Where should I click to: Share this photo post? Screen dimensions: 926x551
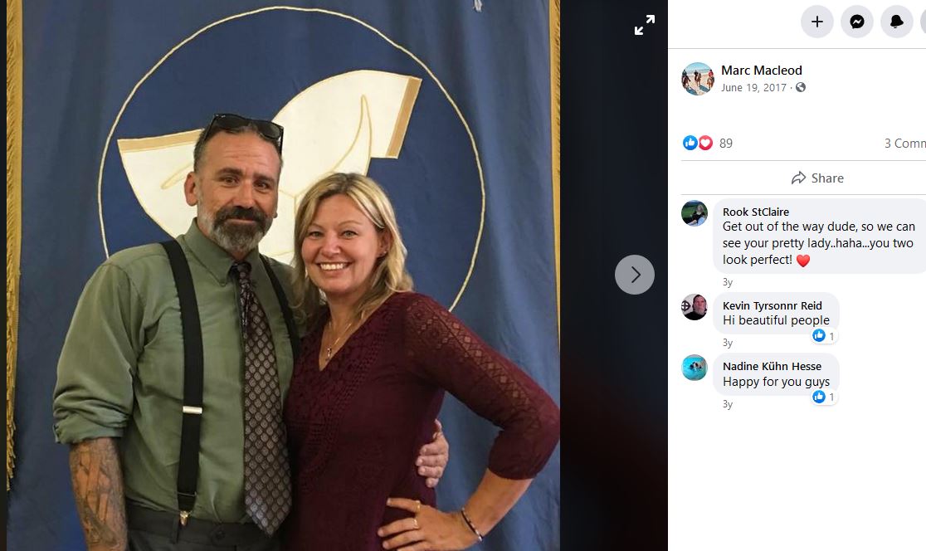[817, 178]
